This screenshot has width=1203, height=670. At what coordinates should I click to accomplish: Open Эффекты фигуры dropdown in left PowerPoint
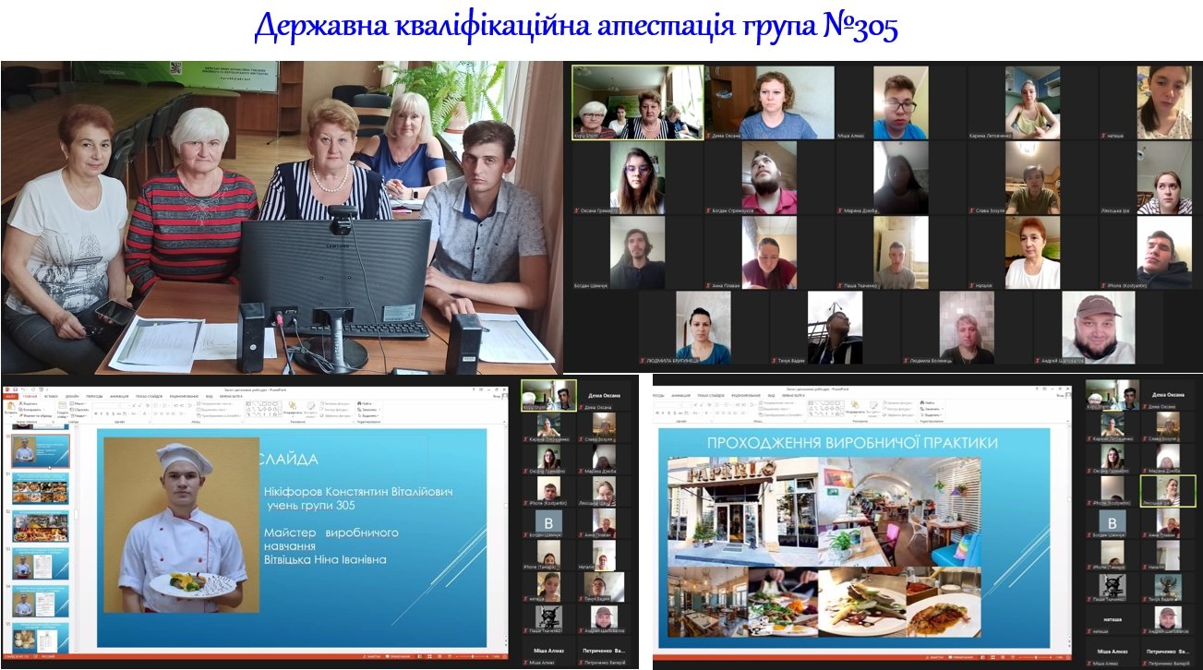(336, 415)
